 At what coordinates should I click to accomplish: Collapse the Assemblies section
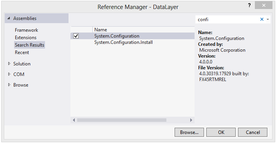9,18
